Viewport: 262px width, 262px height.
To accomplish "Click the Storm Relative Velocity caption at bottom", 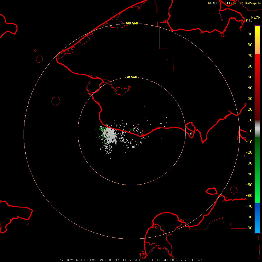I will 131,260.
